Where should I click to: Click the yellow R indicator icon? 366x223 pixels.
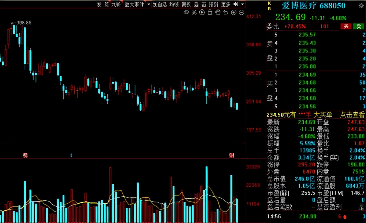(x=269, y=9)
